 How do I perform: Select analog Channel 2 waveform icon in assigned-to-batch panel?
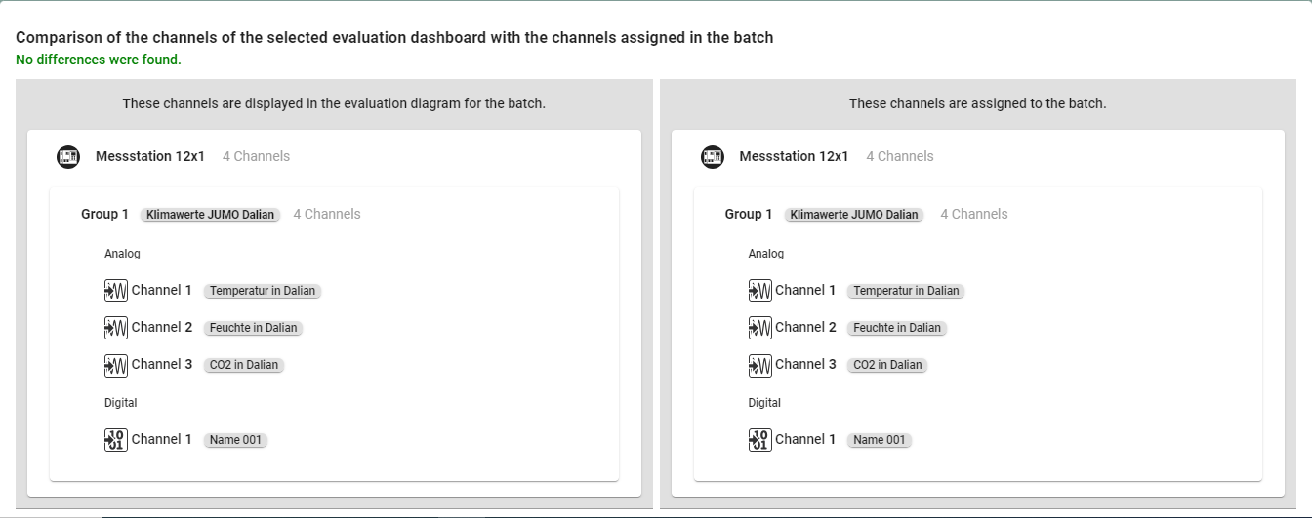759,328
